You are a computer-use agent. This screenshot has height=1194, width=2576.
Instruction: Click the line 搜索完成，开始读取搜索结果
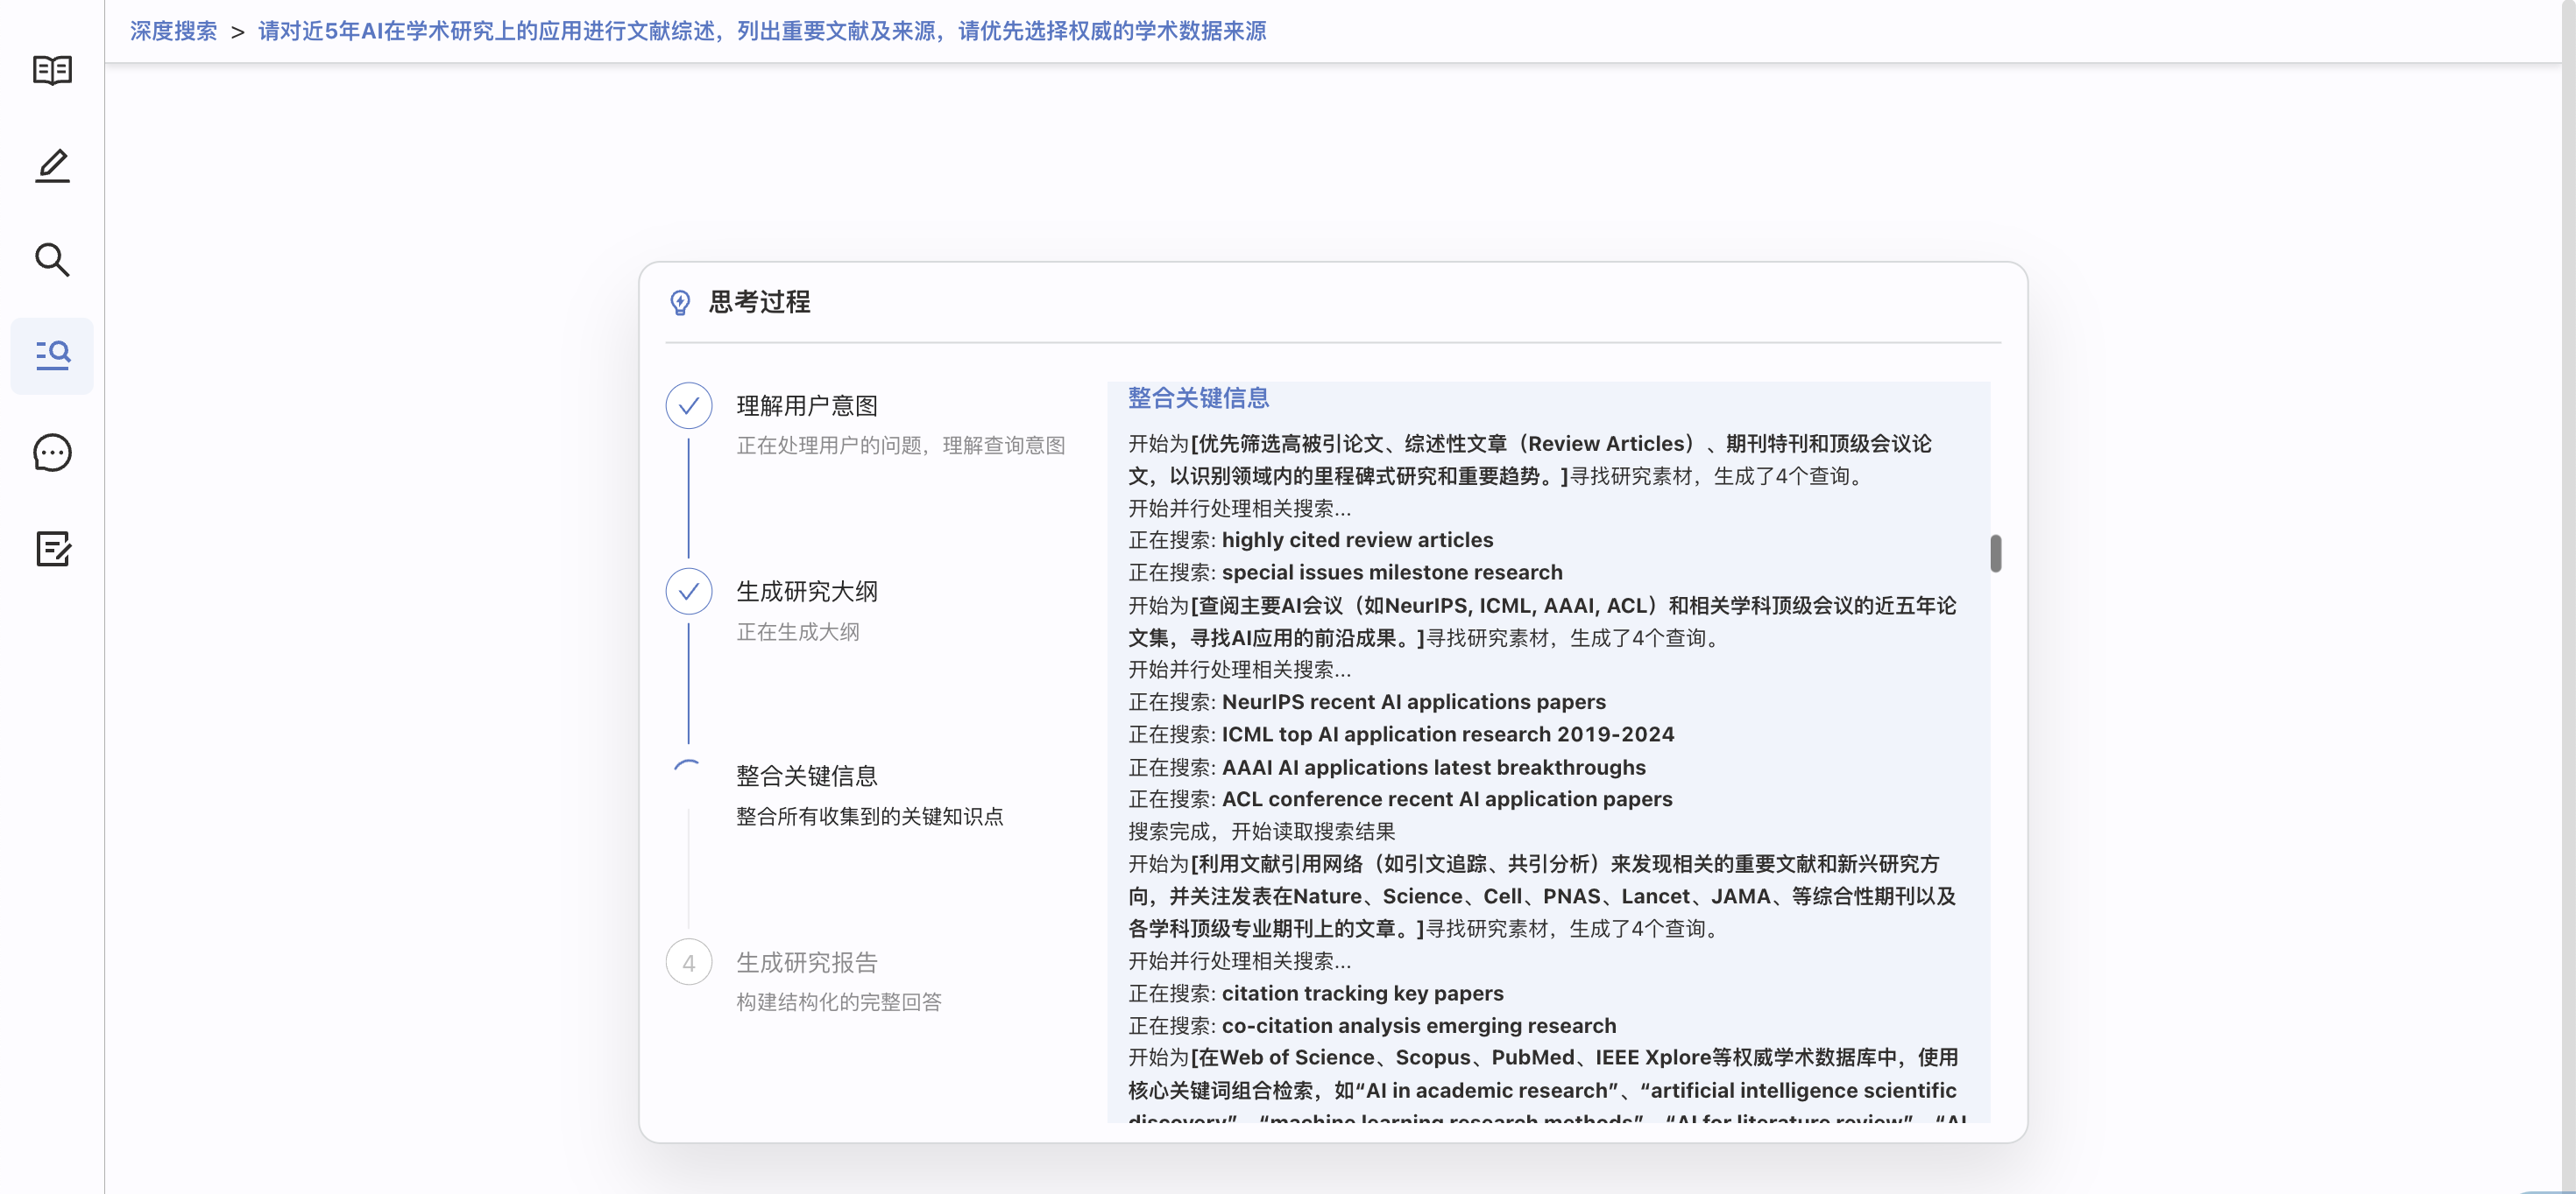coord(1262,832)
